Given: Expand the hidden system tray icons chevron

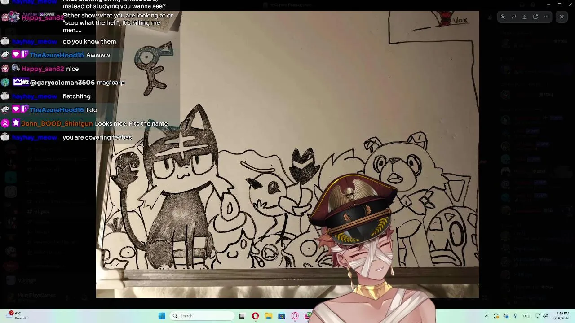Looking at the screenshot, I should point(487,316).
